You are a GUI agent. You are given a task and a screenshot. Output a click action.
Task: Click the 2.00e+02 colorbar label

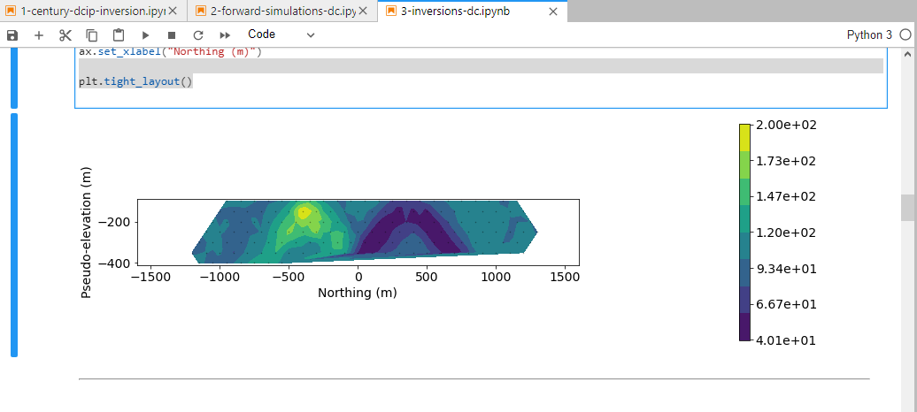[786, 125]
